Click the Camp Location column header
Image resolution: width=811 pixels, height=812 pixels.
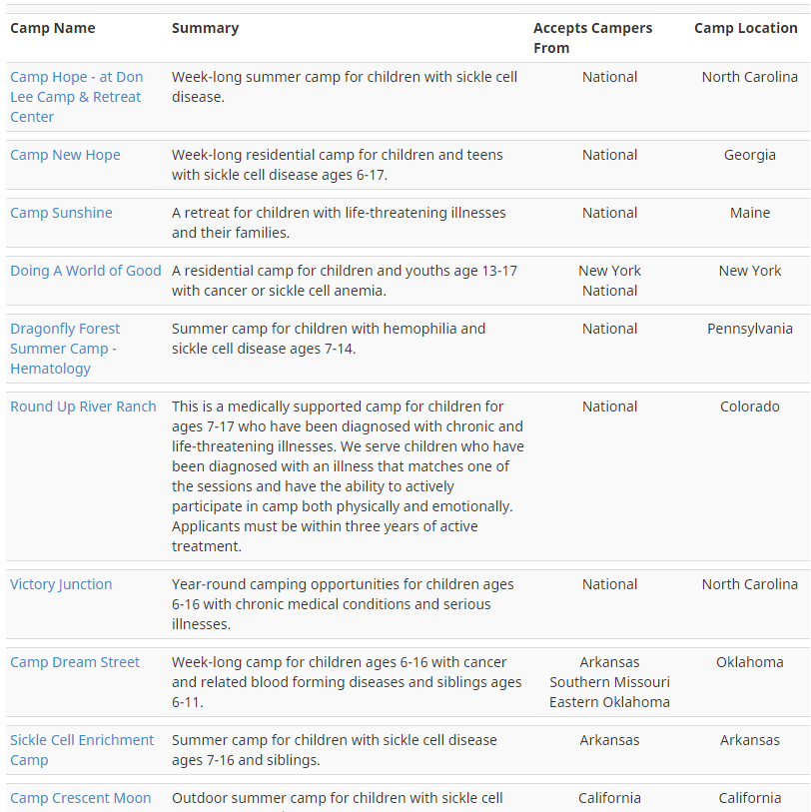coord(745,28)
